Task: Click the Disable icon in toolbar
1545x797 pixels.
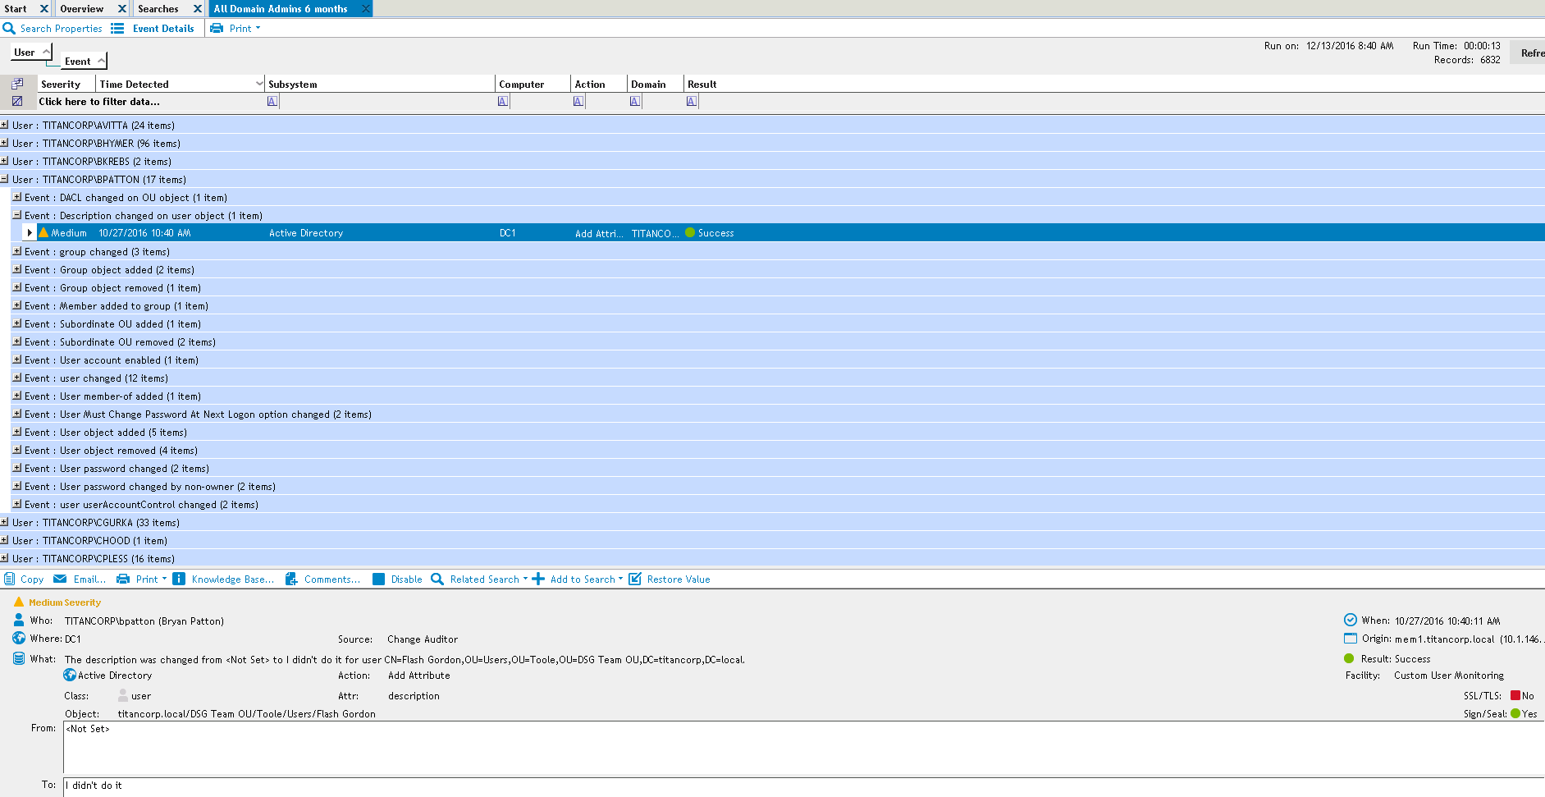Action: 378,579
